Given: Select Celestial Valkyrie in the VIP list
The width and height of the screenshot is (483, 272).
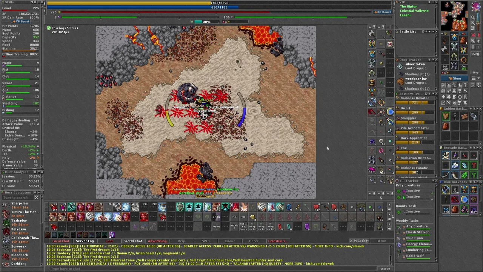Looking at the screenshot, I should [x=414, y=11].
